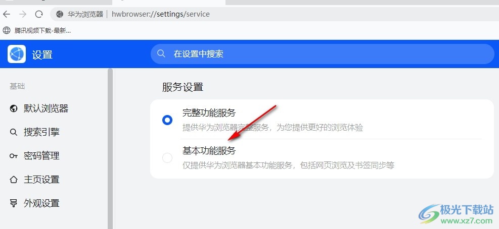Select the 基本功能服务 radio button
This screenshot has height=229, width=499.
coord(167,158)
